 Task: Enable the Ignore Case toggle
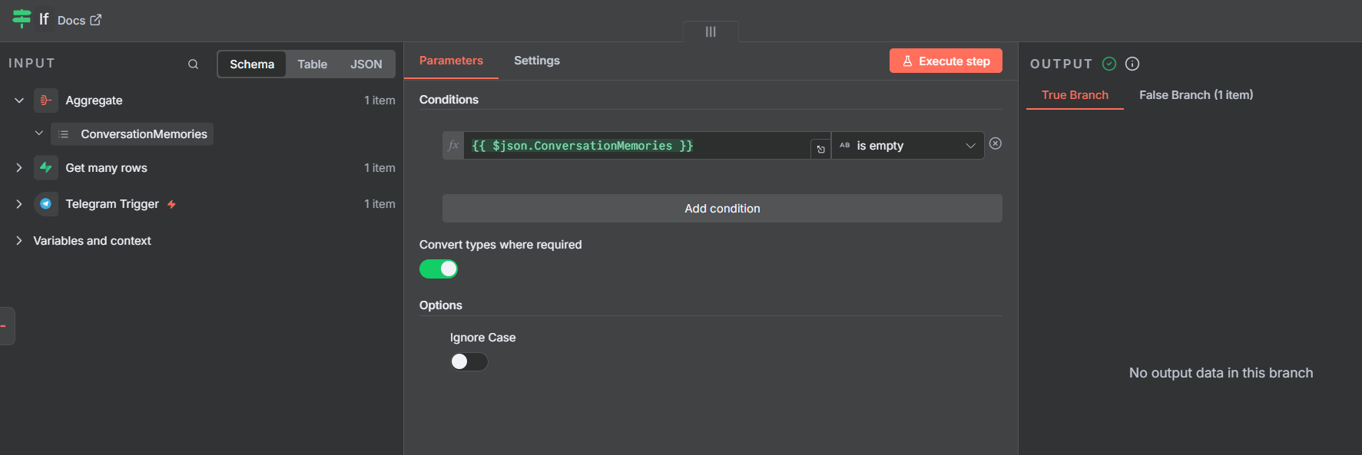point(469,361)
